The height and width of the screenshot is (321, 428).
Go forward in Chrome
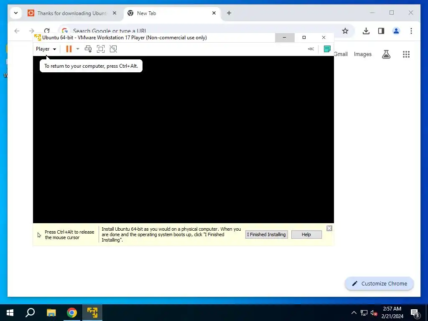tap(32, 31)
